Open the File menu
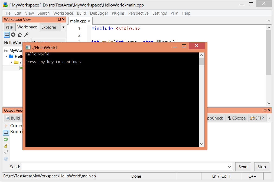The image size is (274, 182). 7,13
